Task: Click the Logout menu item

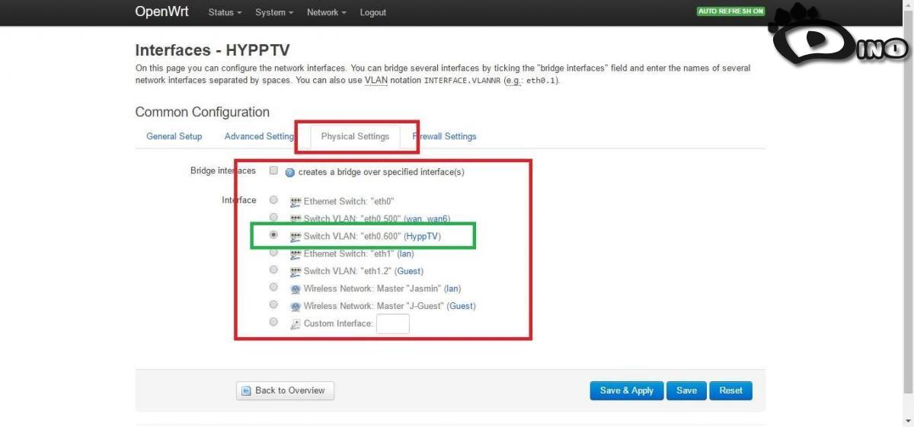Action: [x=373, y=12]
